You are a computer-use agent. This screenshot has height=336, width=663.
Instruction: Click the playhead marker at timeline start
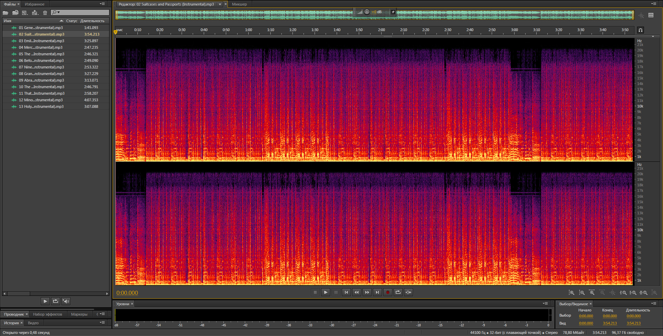116,32
